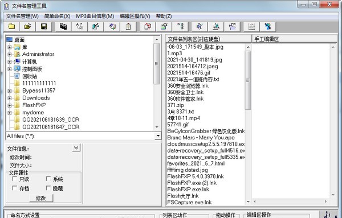Image resolution: width=342 pixels, height=218 pixels.
Task: Click the 文件信息 double-chevron expand button
Action: point(76,148)
